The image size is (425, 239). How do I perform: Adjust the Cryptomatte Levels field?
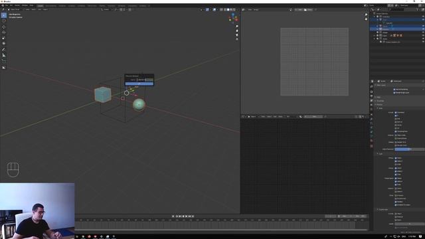pos(409,224)
